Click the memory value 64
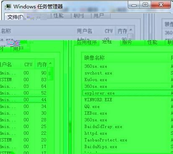The height and width of the screenshot is (154, 173). click(44, 86)
